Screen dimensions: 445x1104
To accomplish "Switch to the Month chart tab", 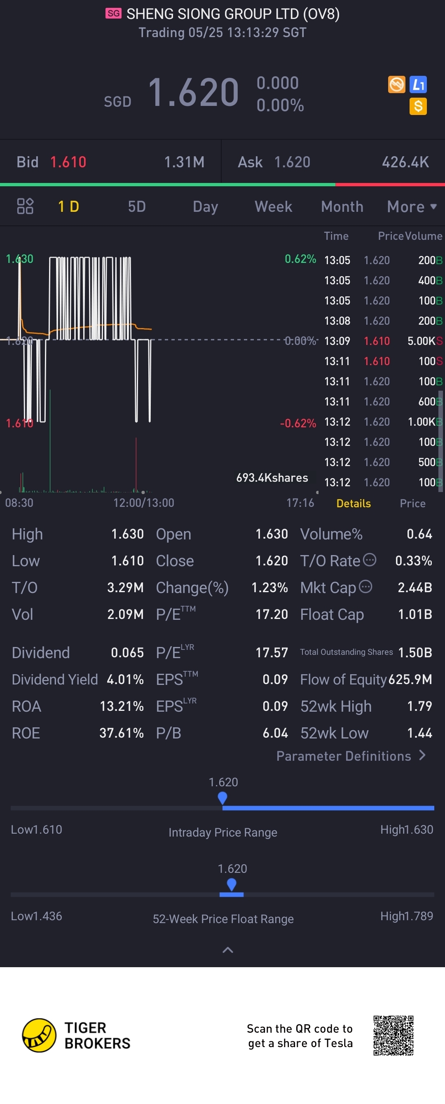I will coord(342,206).
